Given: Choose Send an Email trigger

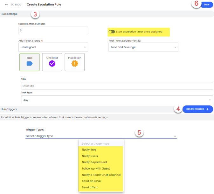Looking at the screenshot, I should (92, 181).
